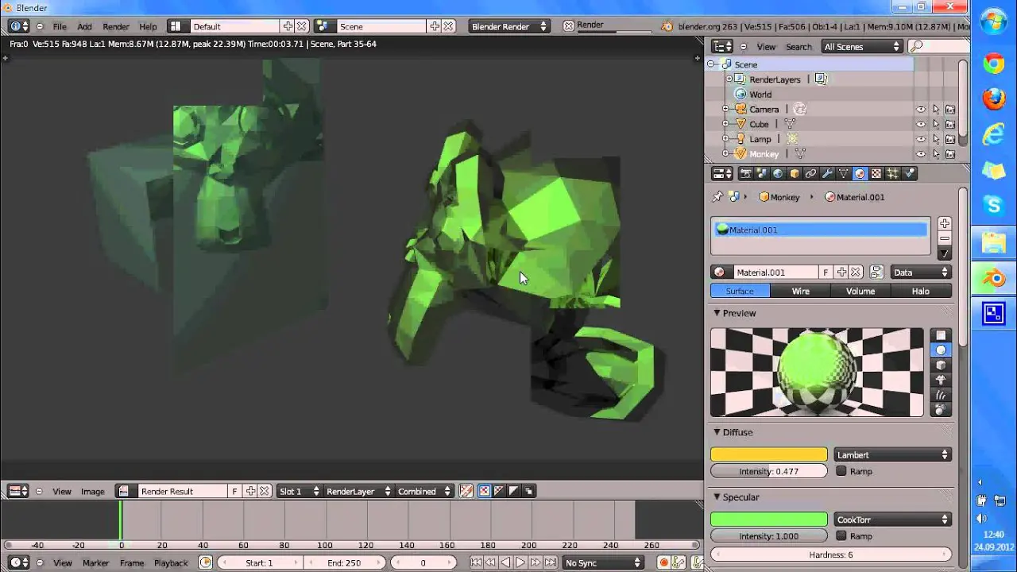Click the End: 250 frame field

click(343, 562)
